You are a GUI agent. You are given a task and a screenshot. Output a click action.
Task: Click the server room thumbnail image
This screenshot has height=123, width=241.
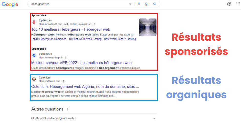148,27
